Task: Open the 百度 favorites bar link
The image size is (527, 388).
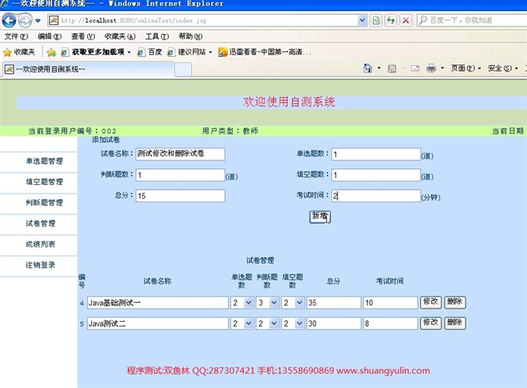Action: pyautogui.click(x=150, y=52)
